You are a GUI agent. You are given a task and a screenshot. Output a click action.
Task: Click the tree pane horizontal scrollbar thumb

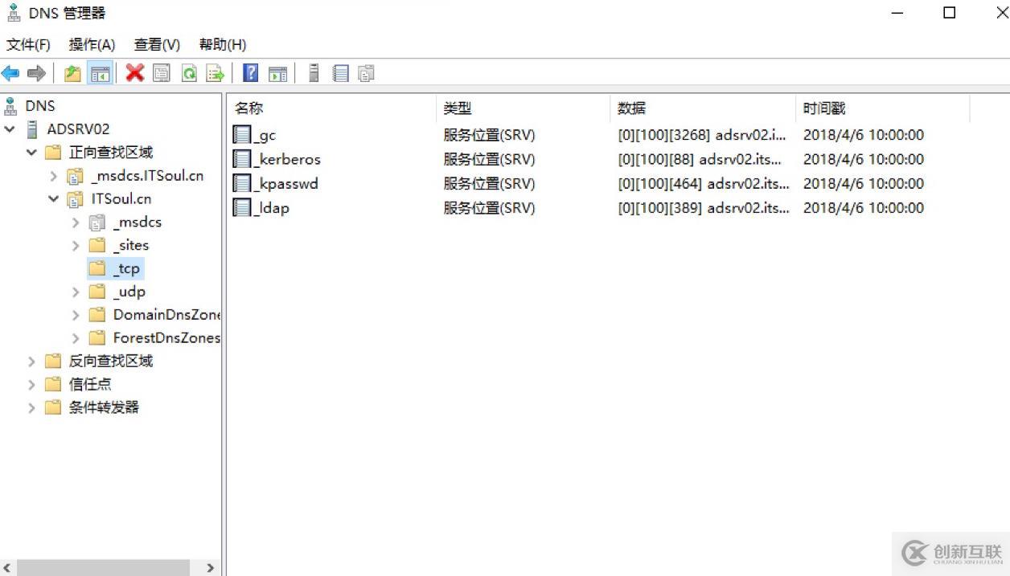(103, 567)
